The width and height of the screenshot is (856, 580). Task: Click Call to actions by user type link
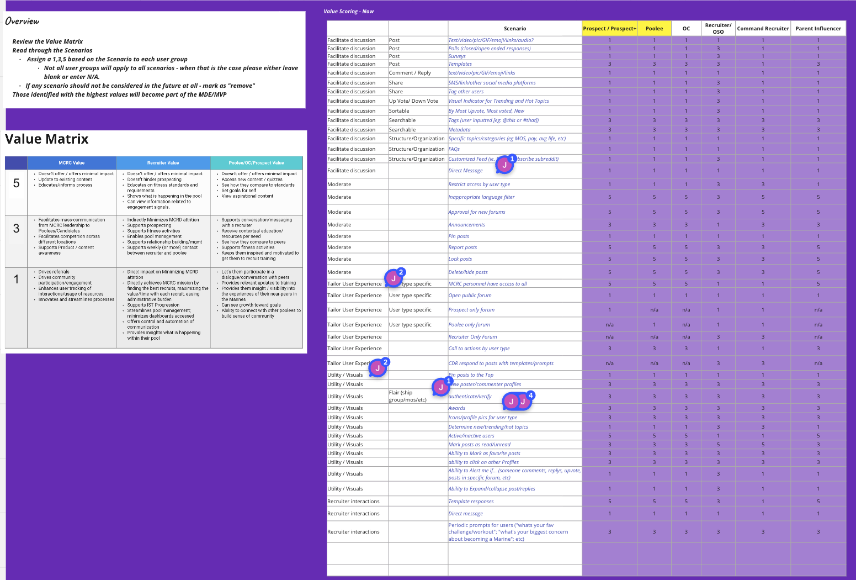[x=479, y=349]
